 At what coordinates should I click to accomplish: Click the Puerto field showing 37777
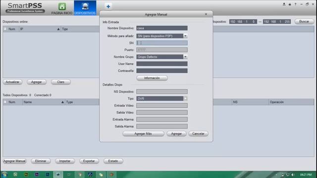point(162,50)
